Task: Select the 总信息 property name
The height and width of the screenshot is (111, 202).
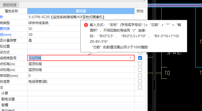Action: [x=5, y=81]
